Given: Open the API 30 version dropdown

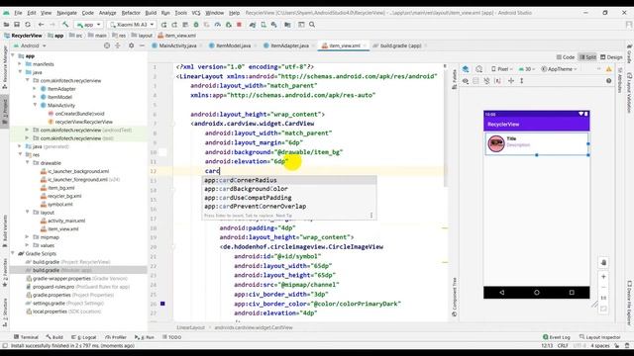Looking at the screenshot, I should [x=527, y=69].
